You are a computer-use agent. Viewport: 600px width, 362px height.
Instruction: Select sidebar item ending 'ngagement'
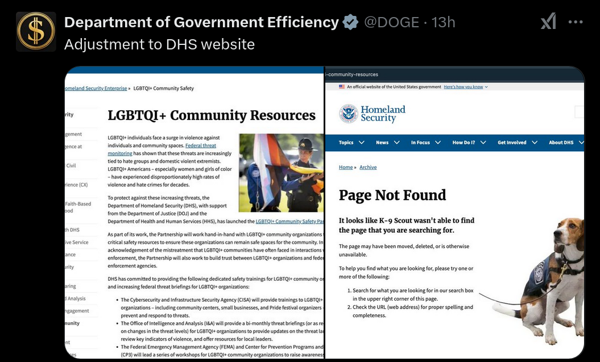pyautogui.click(x=77, y=311)
